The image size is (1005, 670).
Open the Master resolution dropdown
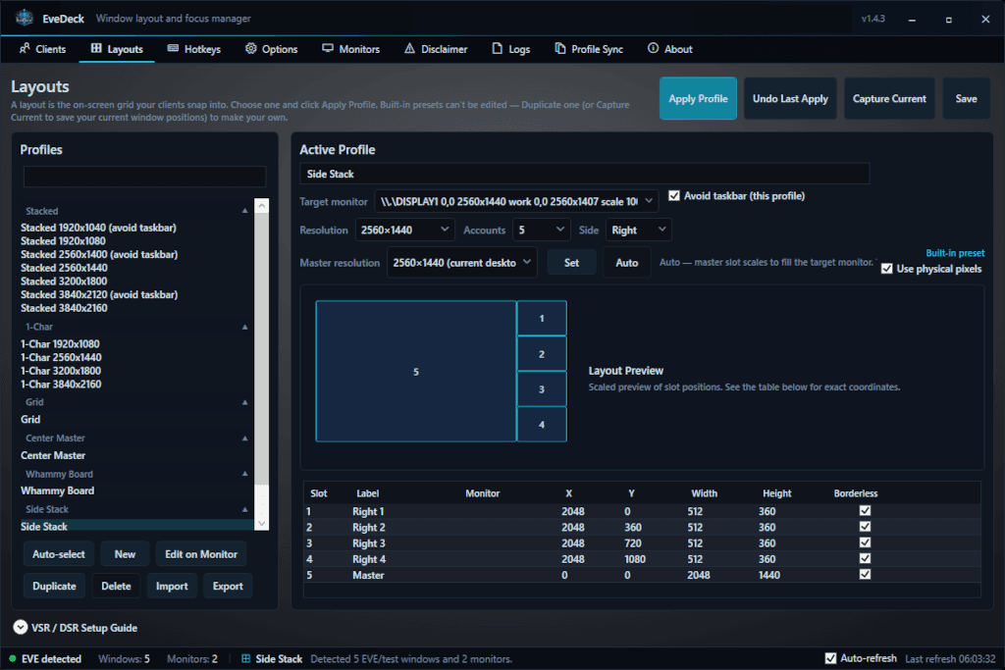(462, 263)
